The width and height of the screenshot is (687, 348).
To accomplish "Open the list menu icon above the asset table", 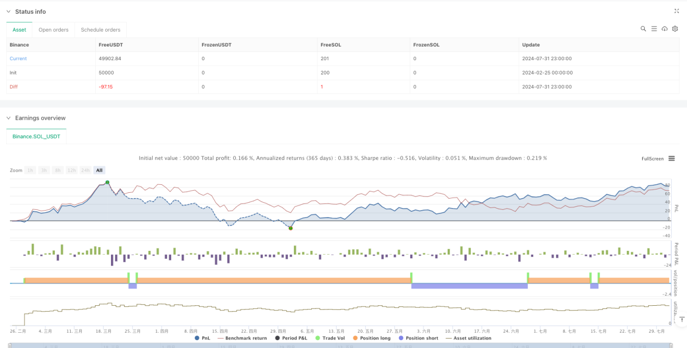I will click(x=654, y=29).
